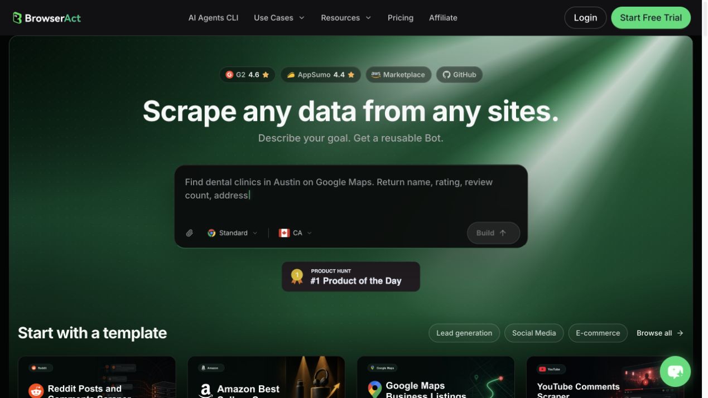Image resolution: width=708 pixels, height=398 pixels.
Task: Click Browse all templates link
Action: (660, 333)
